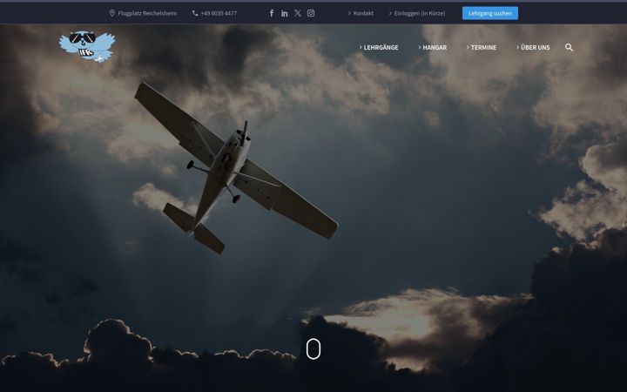Open the HANGAR menu
This screenshot has width=627, height=392.
[433, 47]
